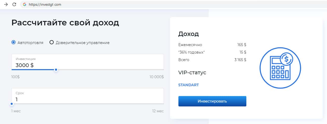Click the Инвестиция slider handle
The height and width of the screenshot is (124, 327).
pyautogui.click(x=56, y=70)
